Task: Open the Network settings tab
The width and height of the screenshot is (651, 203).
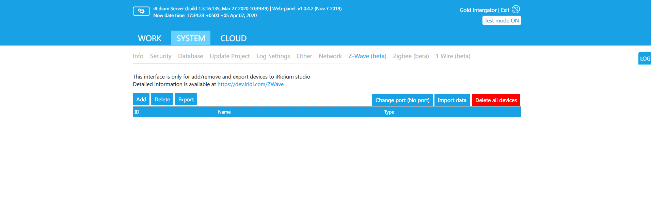Action: pyautogui.click(x=330, y=56)
